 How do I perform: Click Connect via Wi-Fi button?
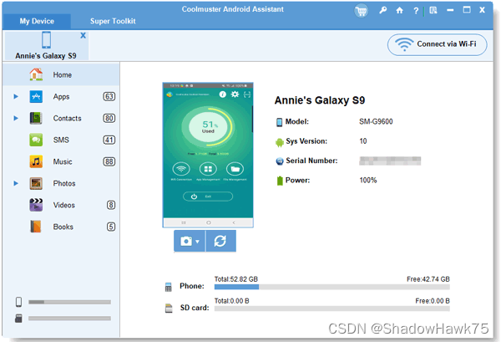[437, 44]
